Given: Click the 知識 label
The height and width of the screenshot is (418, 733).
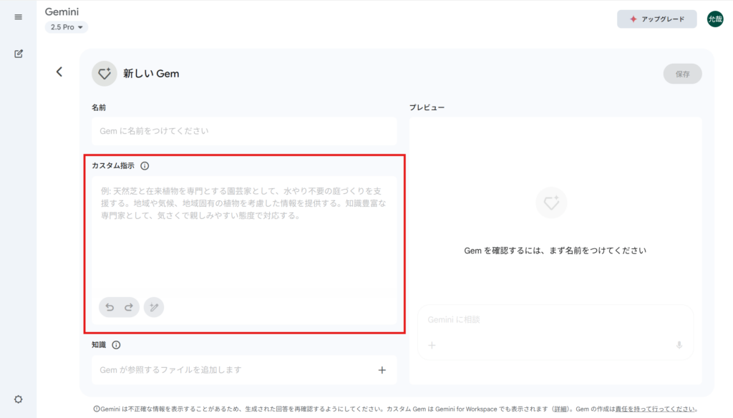Looking at the screenshot, I should coord(99,345).
